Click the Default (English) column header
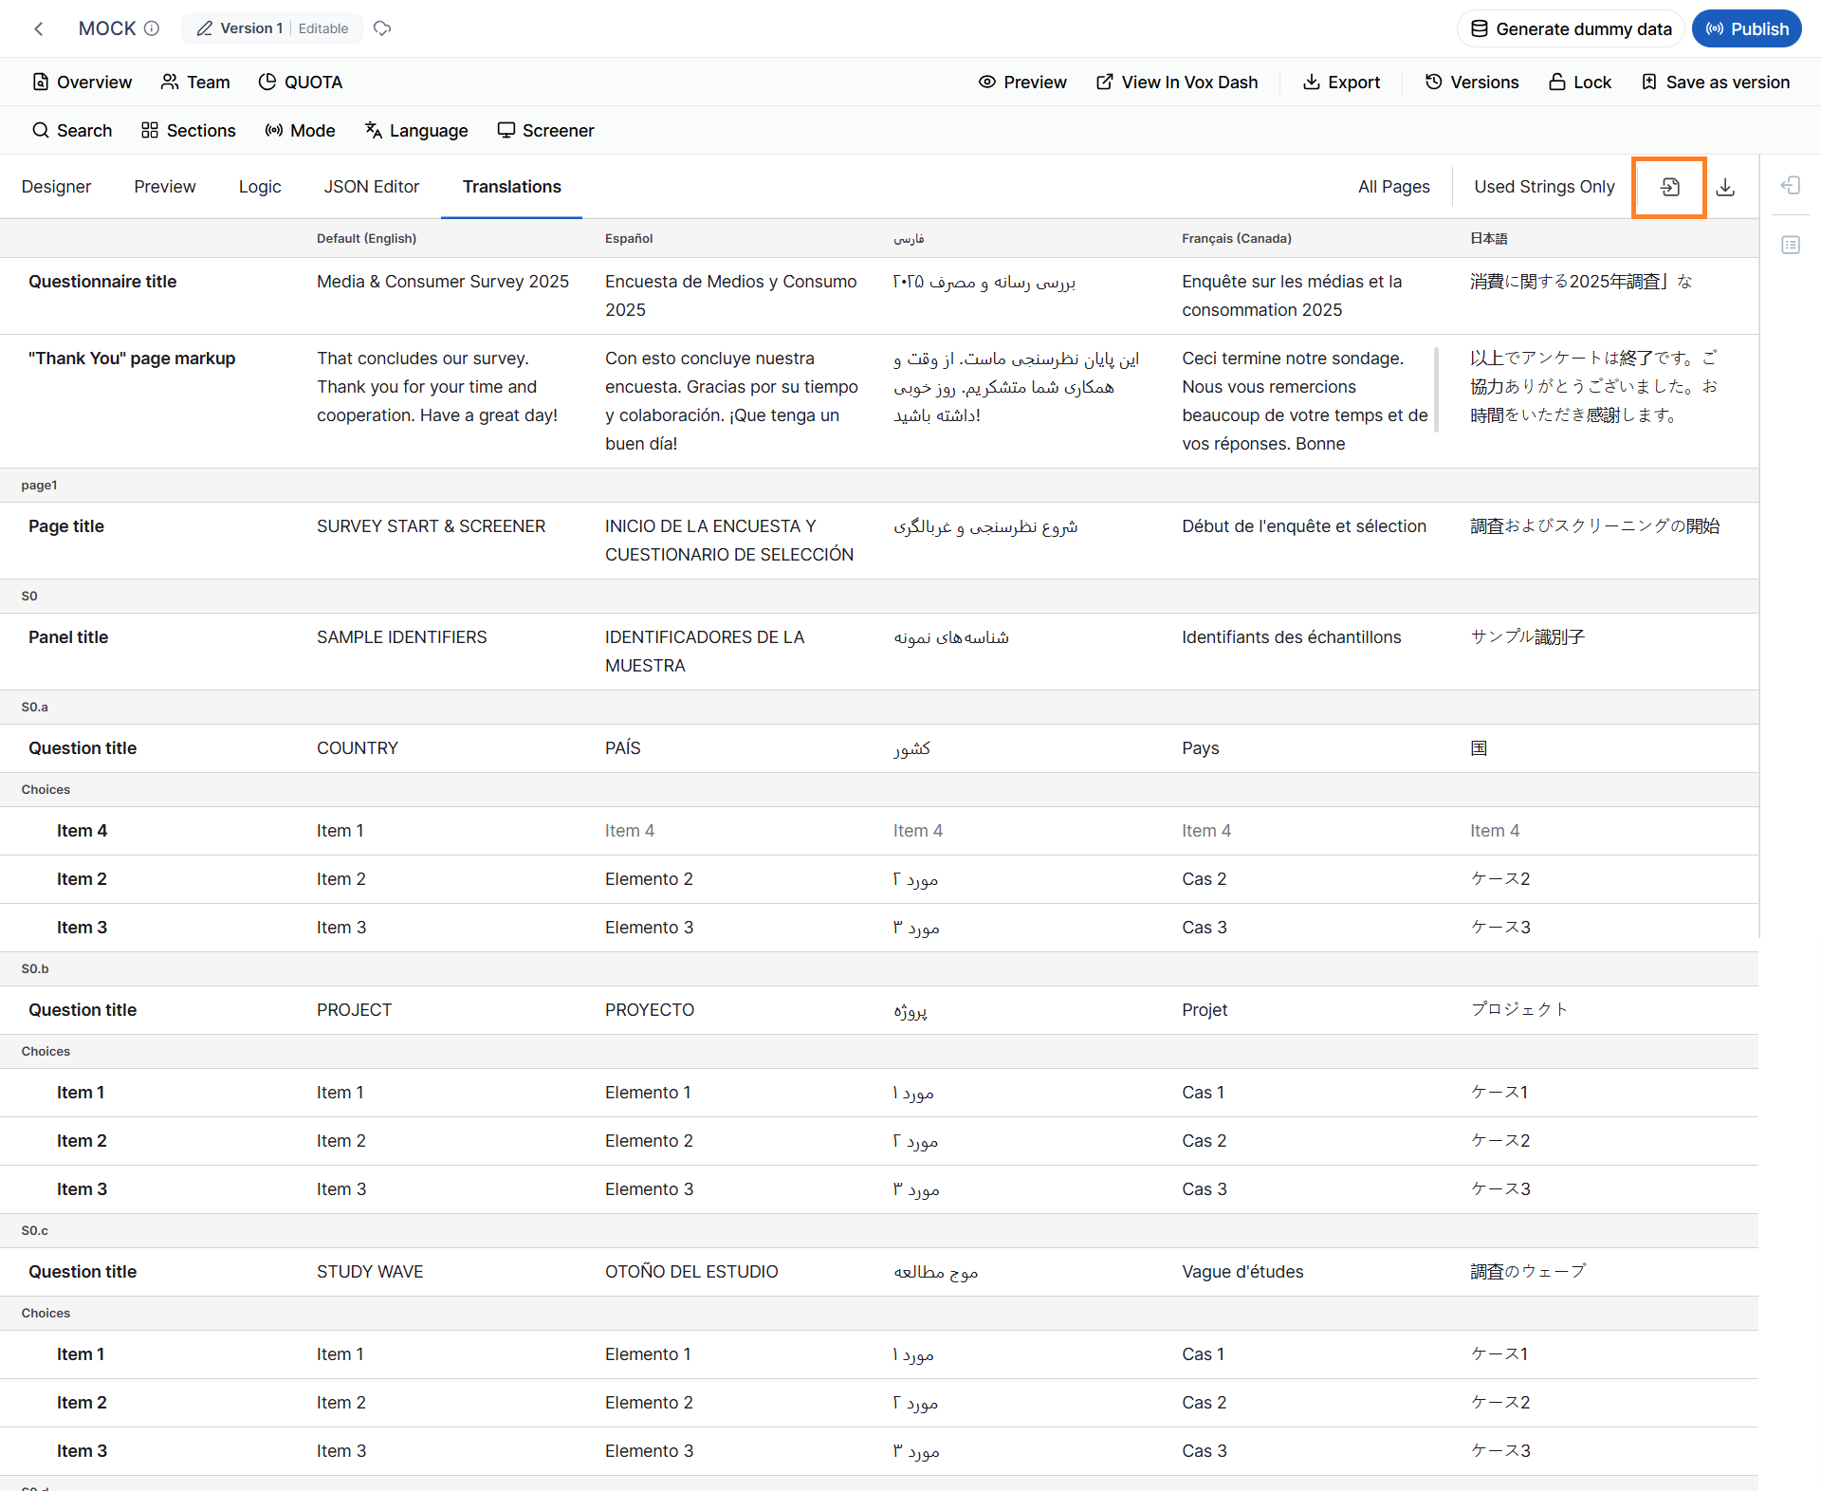 (x=366, y=238)
